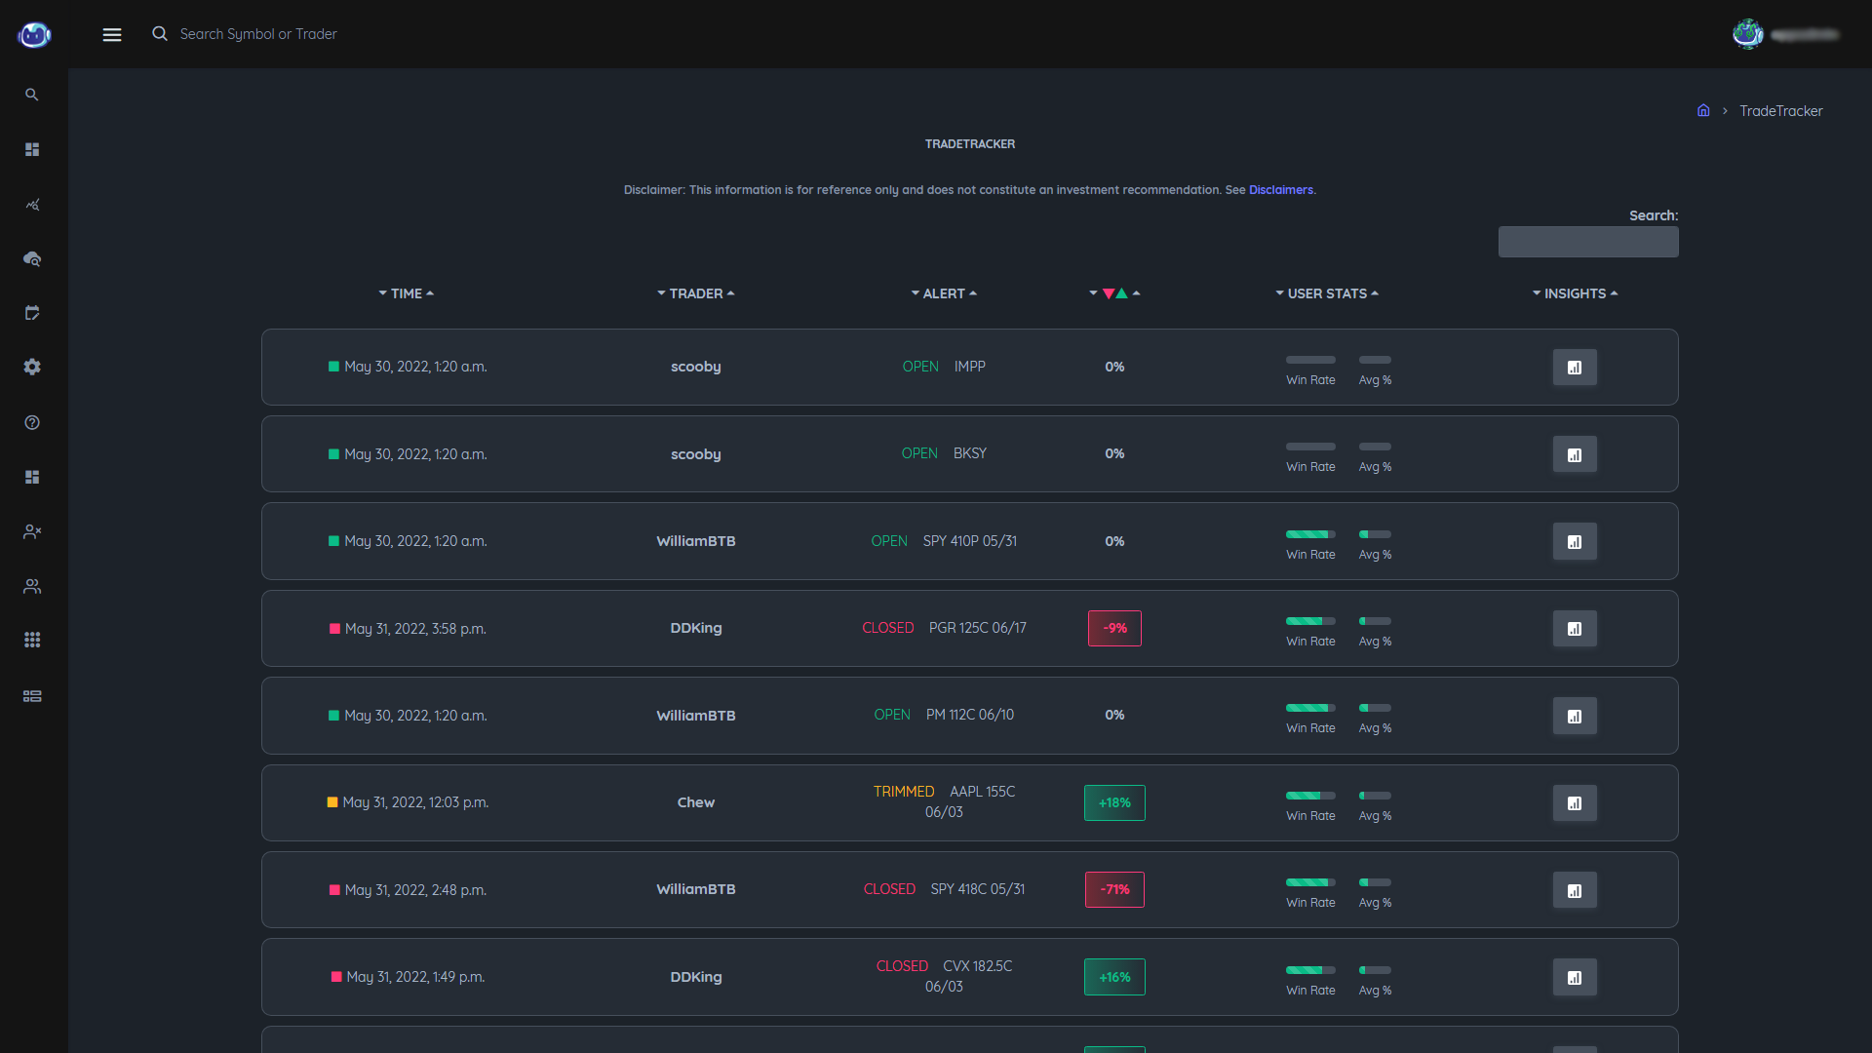Open insights for SPY 418C 05/31 row

tap(1575, 890)
